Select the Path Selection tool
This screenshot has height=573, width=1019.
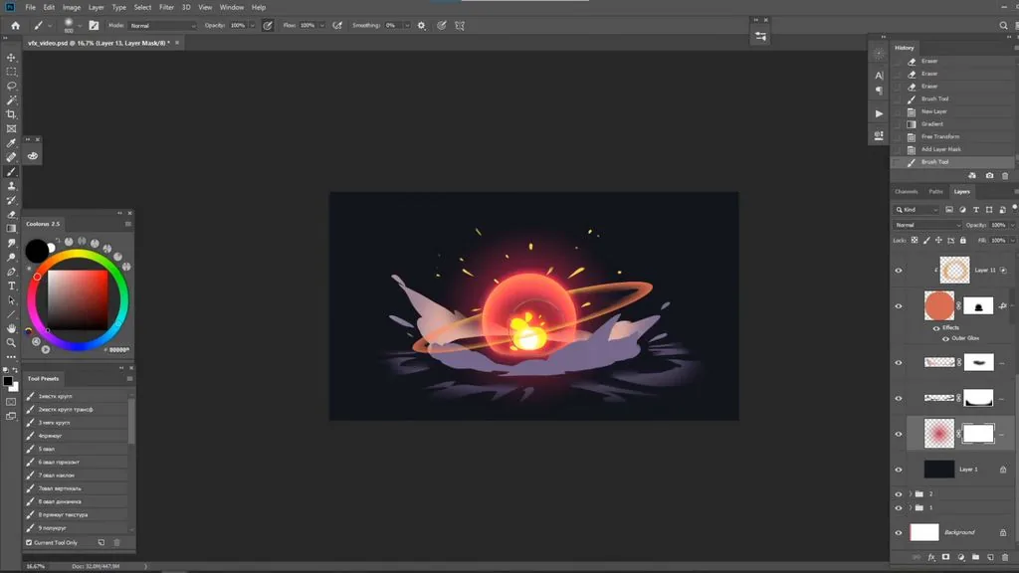(x=11, y=300)
